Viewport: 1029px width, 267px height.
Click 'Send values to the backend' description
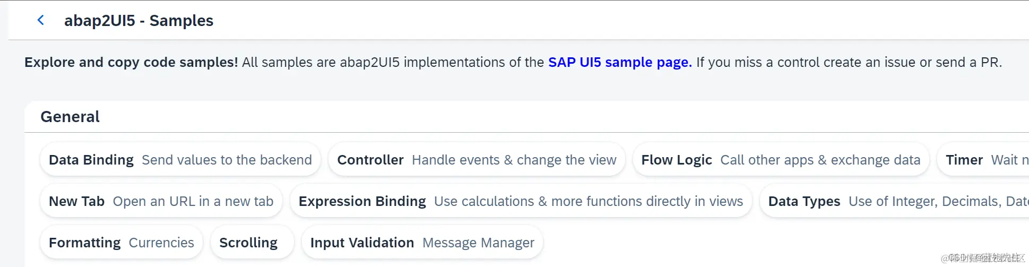227,160
